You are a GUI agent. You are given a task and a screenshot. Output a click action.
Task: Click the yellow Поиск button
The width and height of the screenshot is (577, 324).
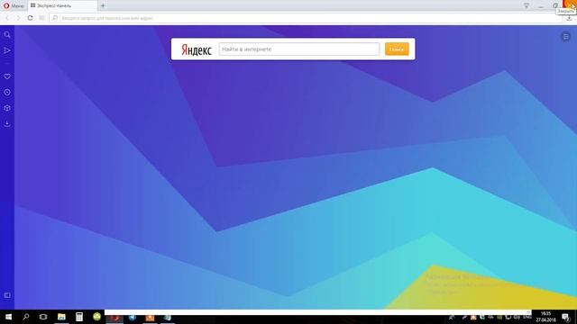tap(397, 49)
